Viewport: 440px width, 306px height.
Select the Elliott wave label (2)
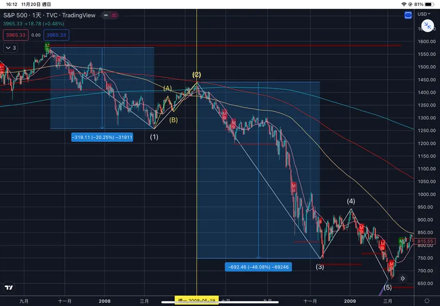pyautogui.click(x=197, y=75)
